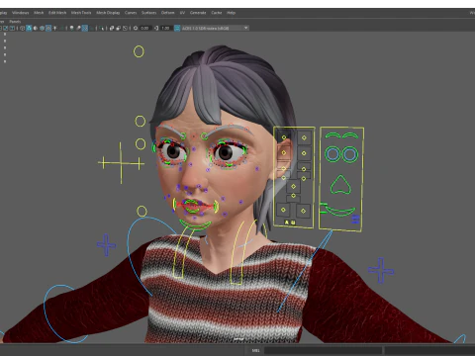This screenshot has width=475, height=356.
Task: Open the Surfaces menu
Action: pos(148,13)
